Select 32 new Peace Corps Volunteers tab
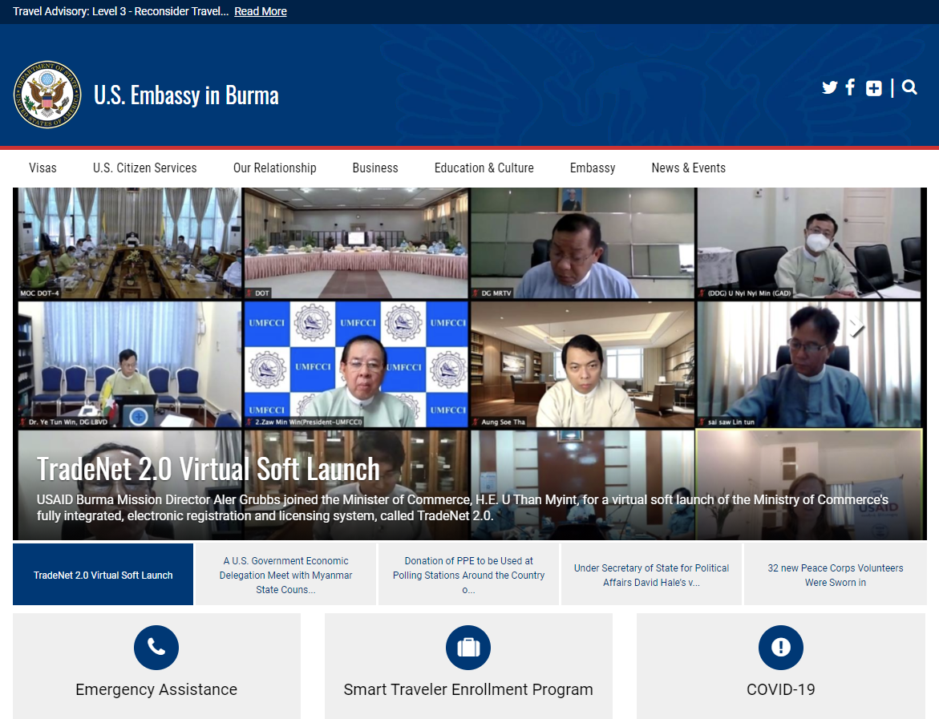Image resolution: width=939 pixels, height=719 pixels. pos(836,575)
